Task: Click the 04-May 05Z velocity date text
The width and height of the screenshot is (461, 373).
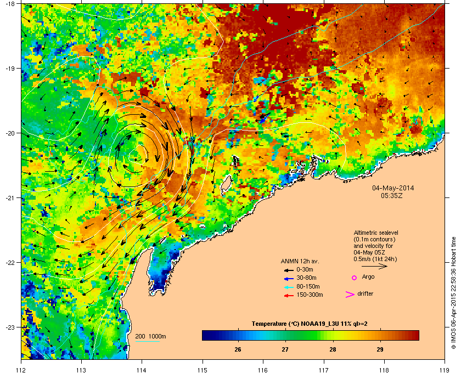Action: coord(369,252)
